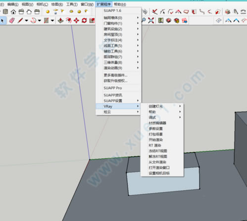This screenshot has height=221, width=247.
Task: Expand 渲染动画(9) submenu
Action: point(118,68)
